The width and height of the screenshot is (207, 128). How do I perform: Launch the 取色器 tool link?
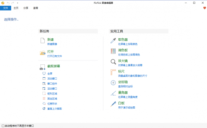coord(123,40)
